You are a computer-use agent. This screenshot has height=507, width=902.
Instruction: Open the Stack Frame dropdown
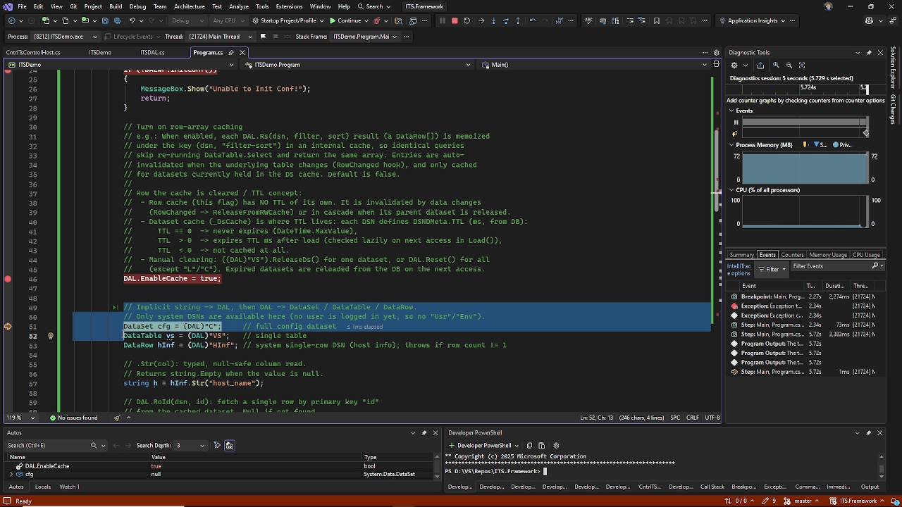(366, 37)
